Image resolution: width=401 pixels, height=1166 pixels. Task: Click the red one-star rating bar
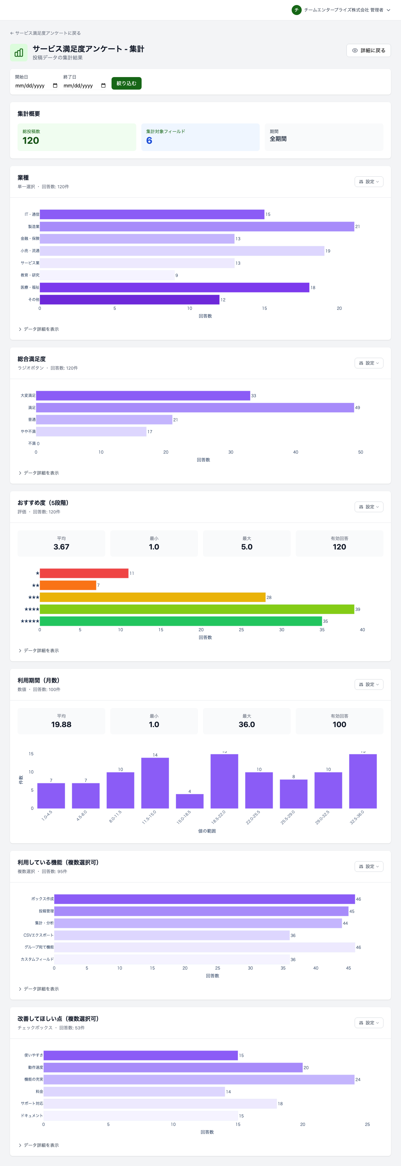pyautogui.click(x=84, y=573)
